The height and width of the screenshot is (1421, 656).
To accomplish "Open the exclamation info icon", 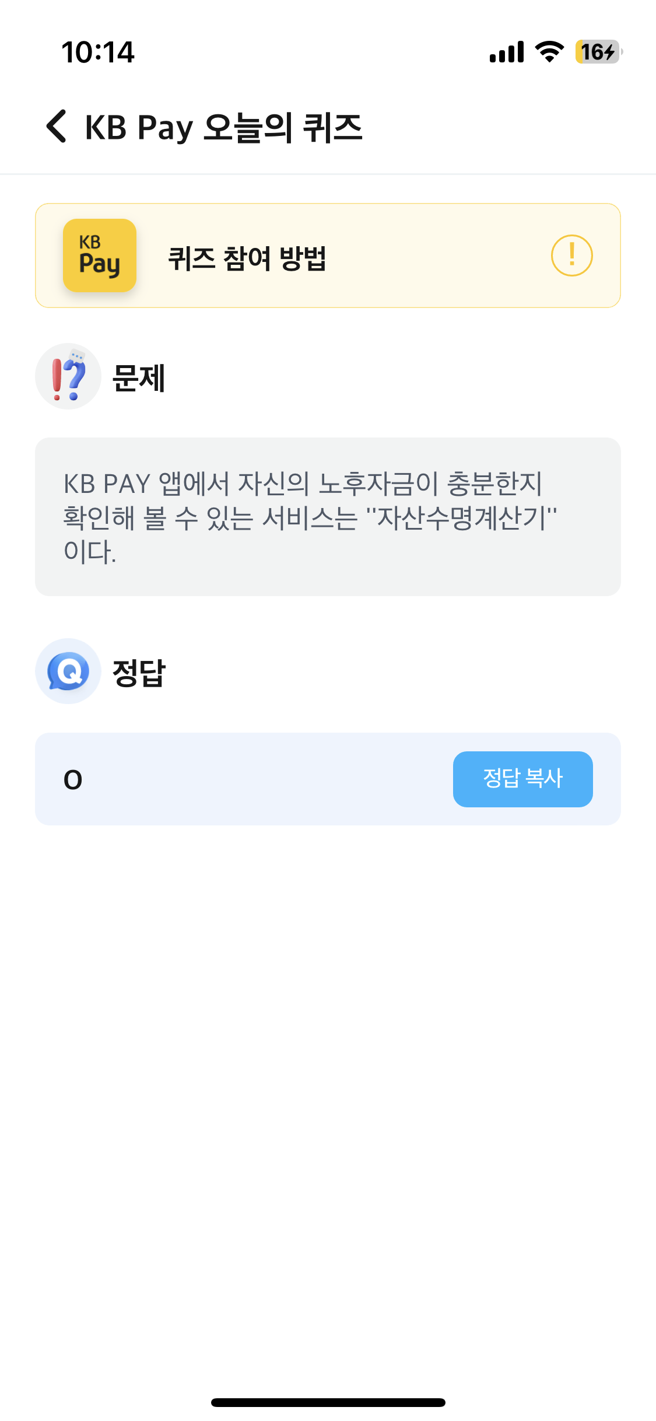I will tap(571, 256).
